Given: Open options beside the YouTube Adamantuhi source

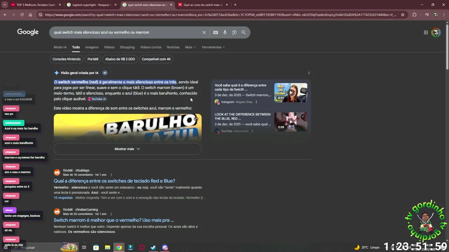Looking at the screenshot, I should click(x=252, y=131).
